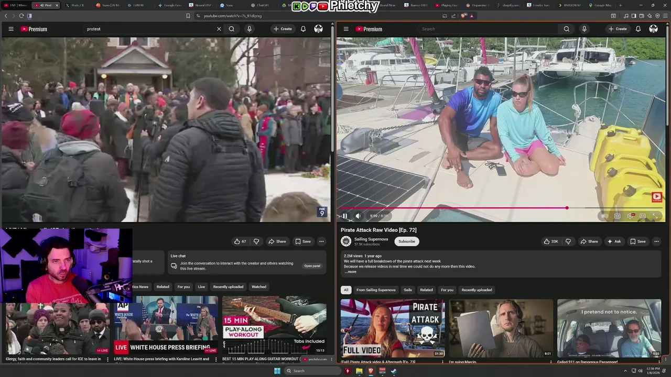671x377 pixels.
Task: Open Brave browser icon in taskbar
Action: point(371,371)
